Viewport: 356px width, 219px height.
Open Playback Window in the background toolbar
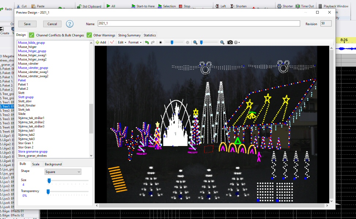coord(334,6)
